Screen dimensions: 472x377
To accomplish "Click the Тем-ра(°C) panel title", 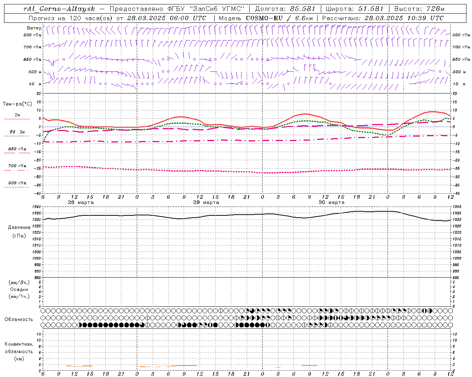I will coord(17,104).
